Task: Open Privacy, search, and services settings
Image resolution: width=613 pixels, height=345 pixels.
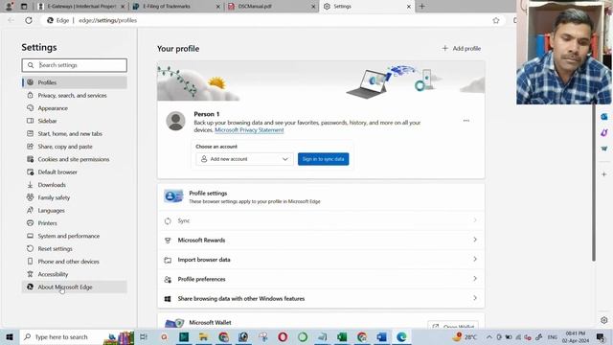Action: click(75, 96)
